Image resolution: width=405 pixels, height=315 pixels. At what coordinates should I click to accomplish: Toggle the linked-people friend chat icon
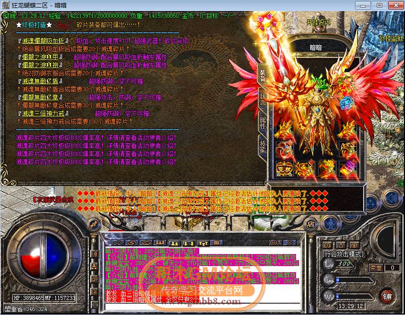(x=189, y=243)
